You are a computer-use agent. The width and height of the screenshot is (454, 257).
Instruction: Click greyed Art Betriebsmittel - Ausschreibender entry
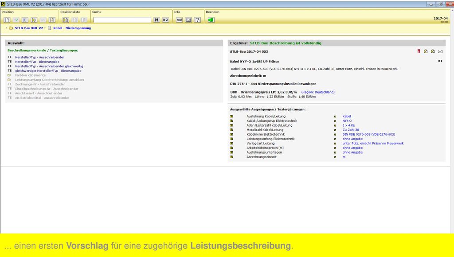point(42,98)
